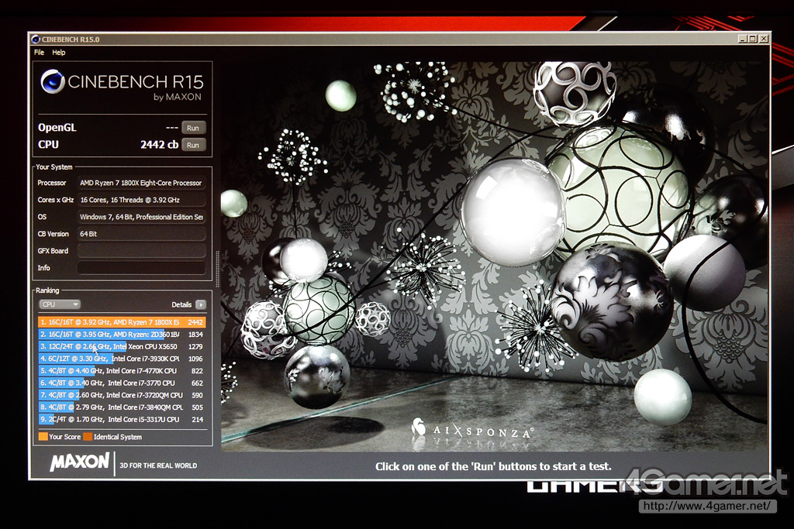The image size is (794, 529).
Task: Open the File menu
Action: (39, 52)
